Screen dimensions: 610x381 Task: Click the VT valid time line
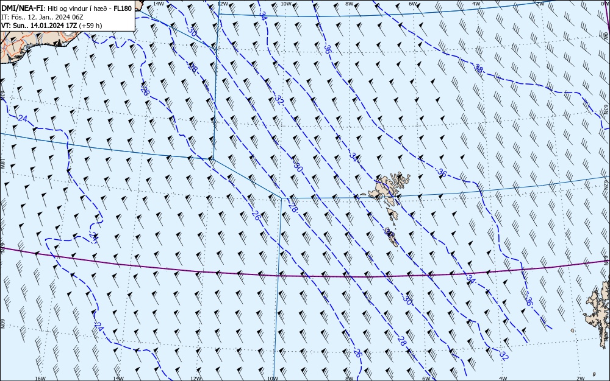pyautogui.click(x=52, y=26)
